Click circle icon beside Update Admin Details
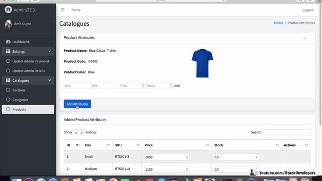Screen dimensions: 322x181 click(x=8, y=70)
